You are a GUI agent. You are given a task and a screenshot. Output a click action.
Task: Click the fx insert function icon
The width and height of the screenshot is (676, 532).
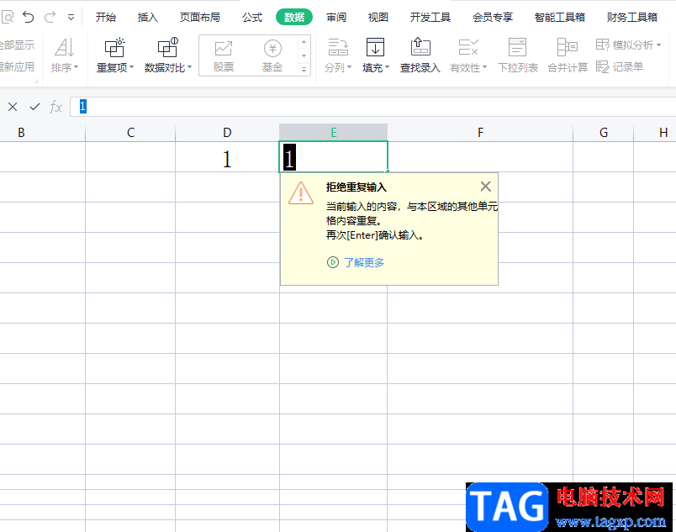coord(56,107)
